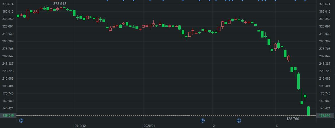
Task: Click the 2019/12 date label
Action: [x=80, y=126]
